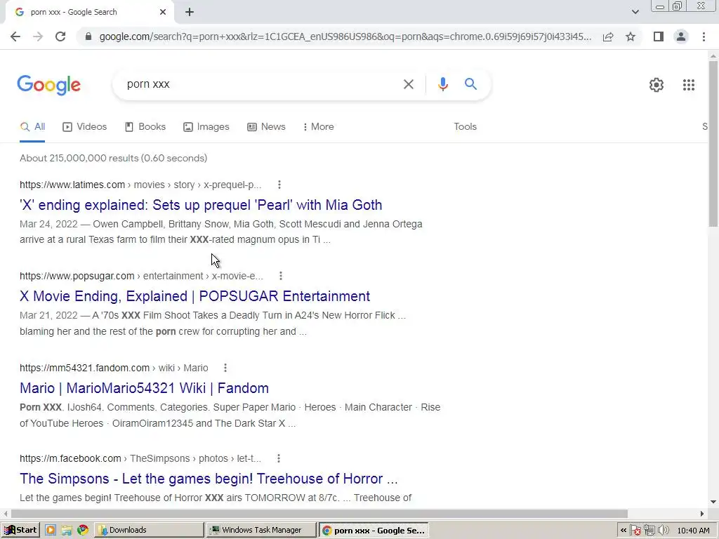This screenshot has height=539, width=719.
Task: Open the MarioMario54321 Wiki Fandom link
Action: pos(144,388)
